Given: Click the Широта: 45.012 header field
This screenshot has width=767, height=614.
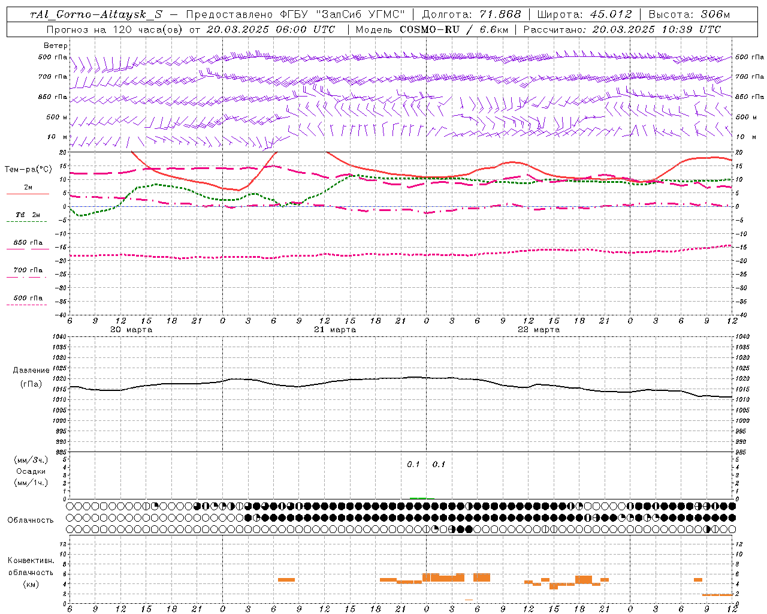Looking at the screenshot, I should pos(584,14).
